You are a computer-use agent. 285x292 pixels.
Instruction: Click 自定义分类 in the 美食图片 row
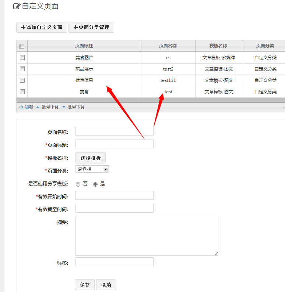tap(265, 58)
